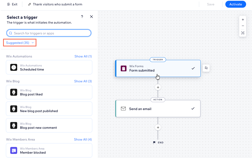Click the Wix Forms clipboard icon
Viewport: 252px width, 158px height.
[124, 68]
